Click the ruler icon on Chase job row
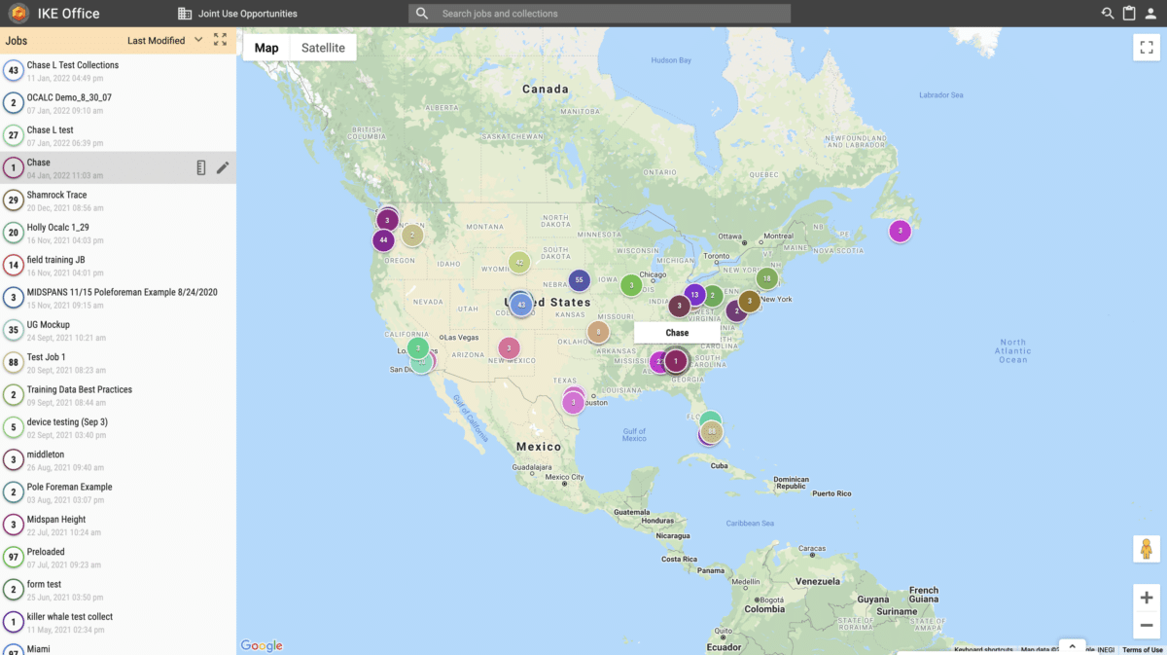This screenshot has width=1167, height=655. [201, 167]
